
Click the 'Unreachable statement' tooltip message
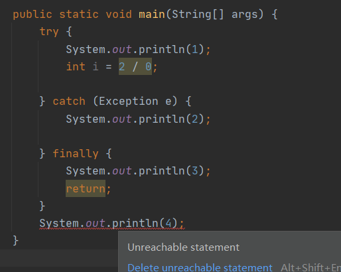pos(184,247)
